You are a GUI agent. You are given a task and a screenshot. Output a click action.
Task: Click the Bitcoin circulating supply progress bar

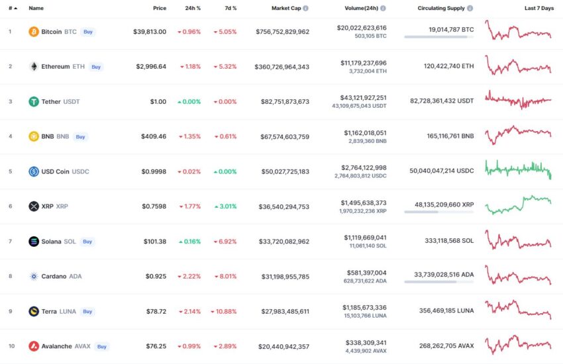click(x=438, y=37)
